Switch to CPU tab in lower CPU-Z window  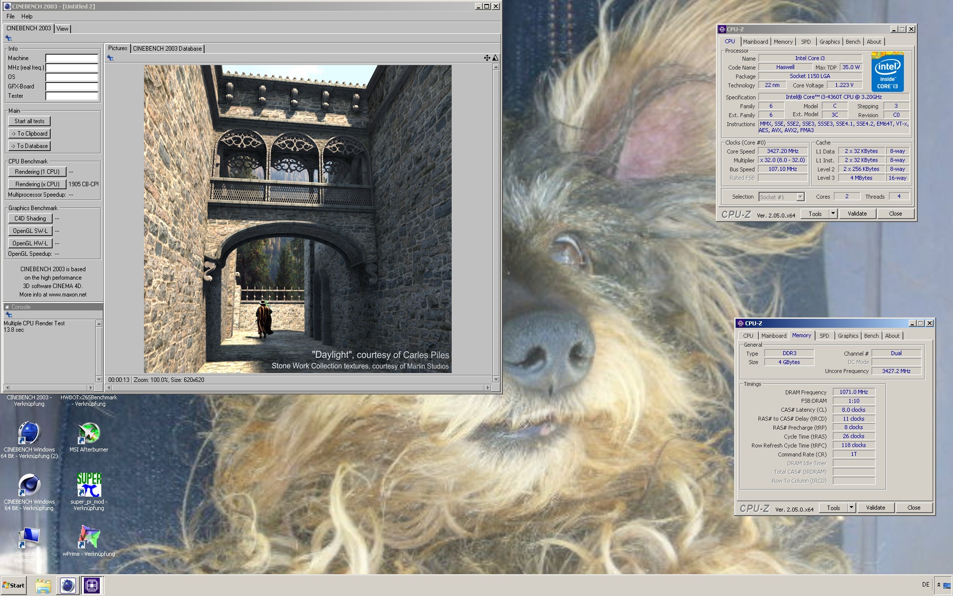coord(748,336)
